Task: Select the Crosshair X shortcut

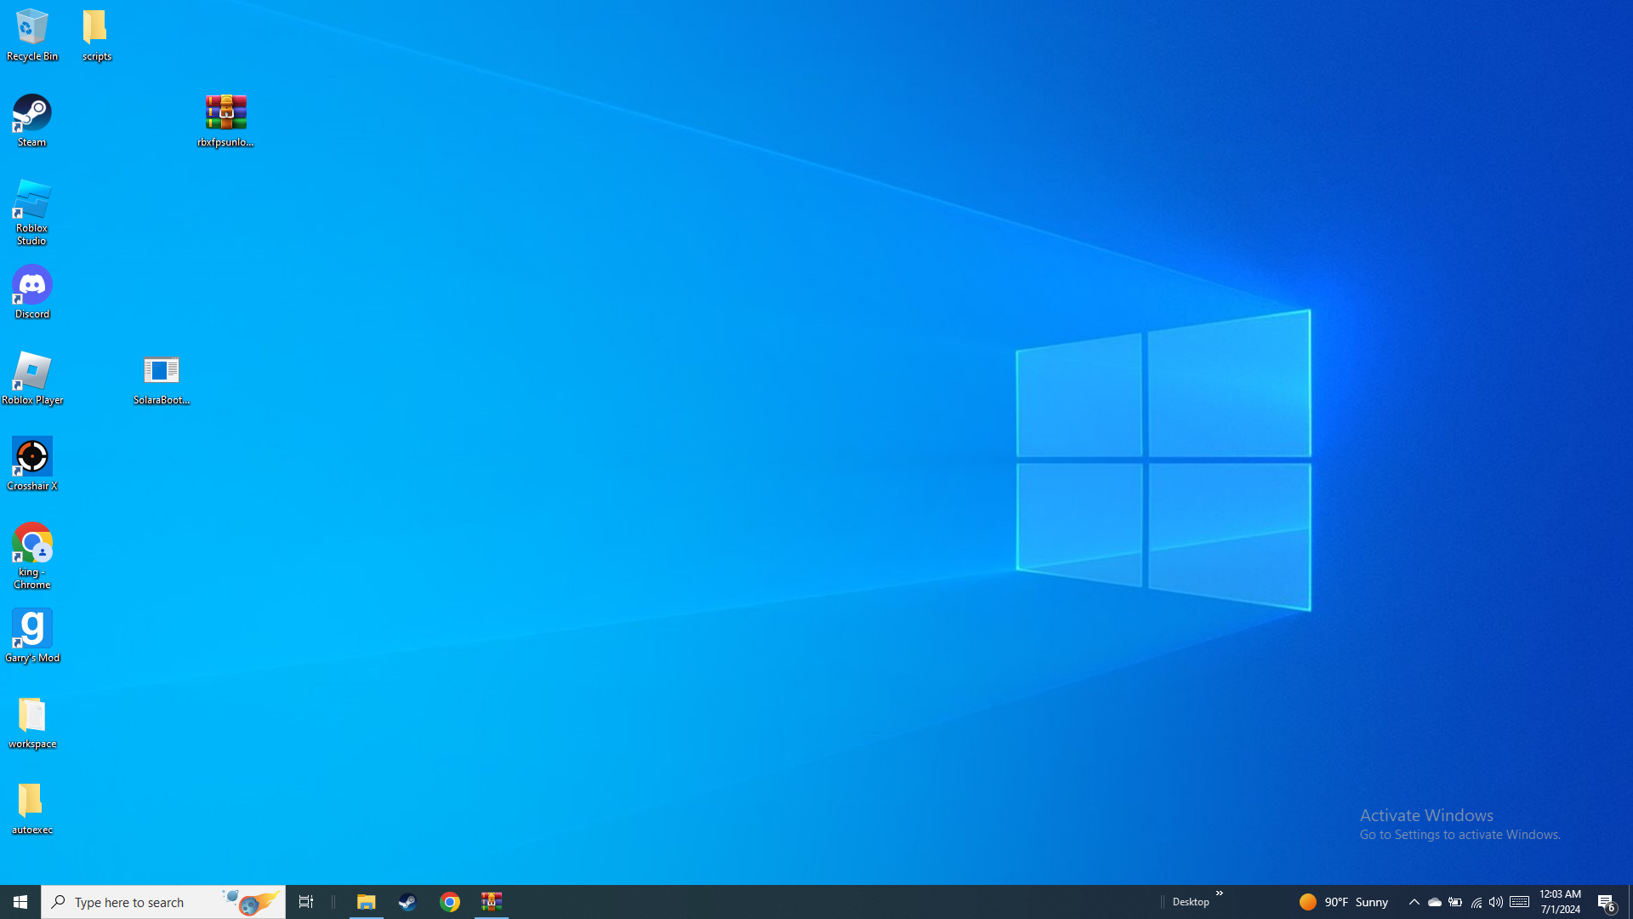Action: pos(32,465)
